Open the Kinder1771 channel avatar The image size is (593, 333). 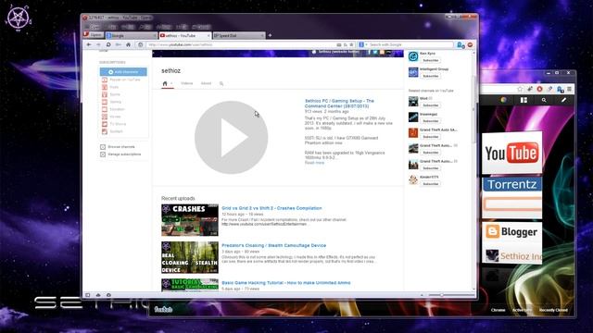[413, 179]
